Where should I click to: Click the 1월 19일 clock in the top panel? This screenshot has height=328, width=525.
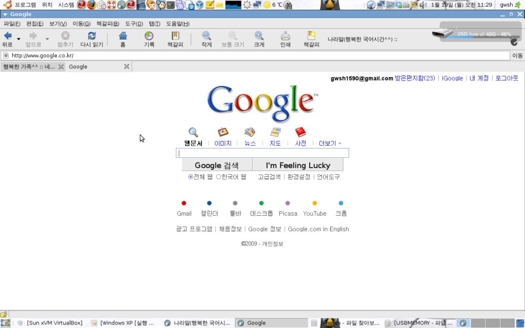click(461, 5)
